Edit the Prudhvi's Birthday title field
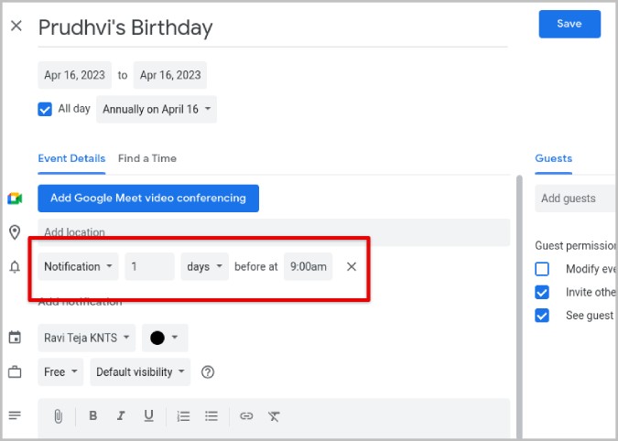The height and width of the screenshot is (441, 618). point(272,28)
